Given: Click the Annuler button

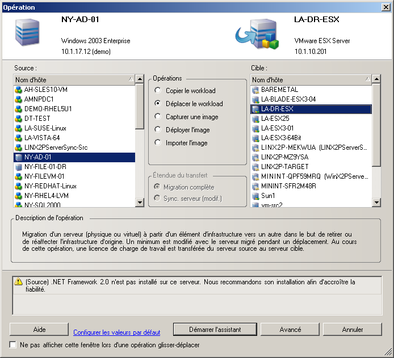Looking at the screenshot, I should [353, 330].
